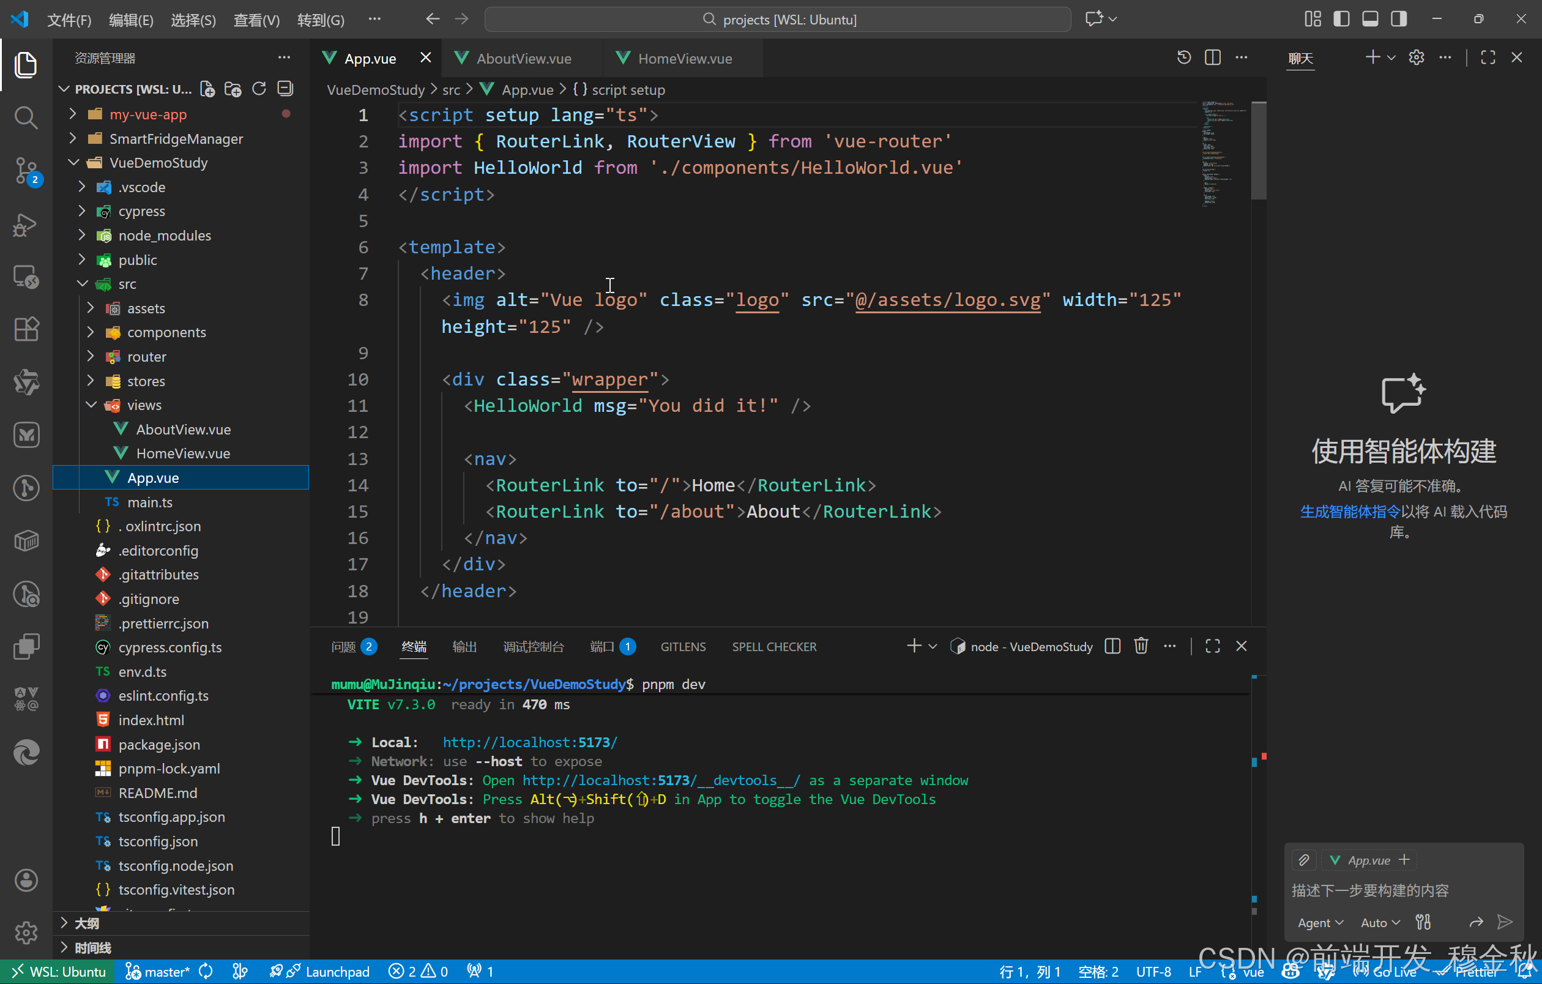Toggle the secondary side bar visibility
1542x984 pixels.
pyautogui.click(x=1399, y=19)
